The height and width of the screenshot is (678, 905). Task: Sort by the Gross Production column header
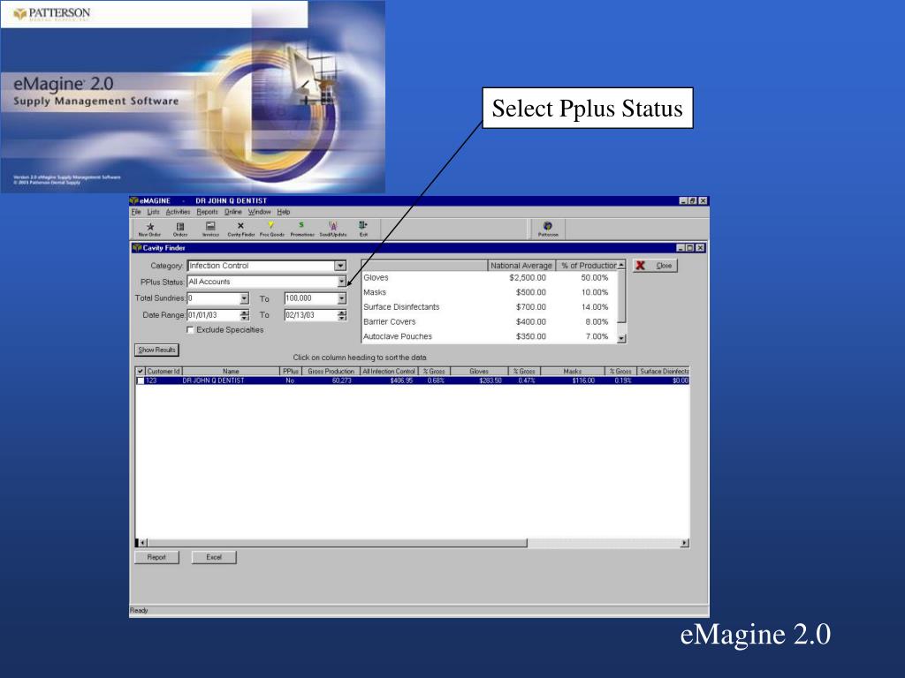click(331, 372)
